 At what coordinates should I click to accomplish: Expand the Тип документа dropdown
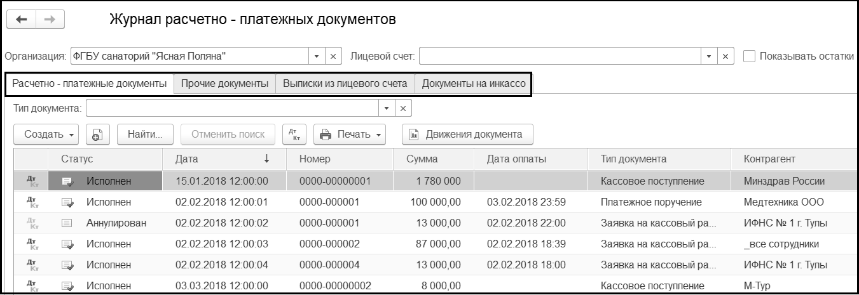pos(387,108)
